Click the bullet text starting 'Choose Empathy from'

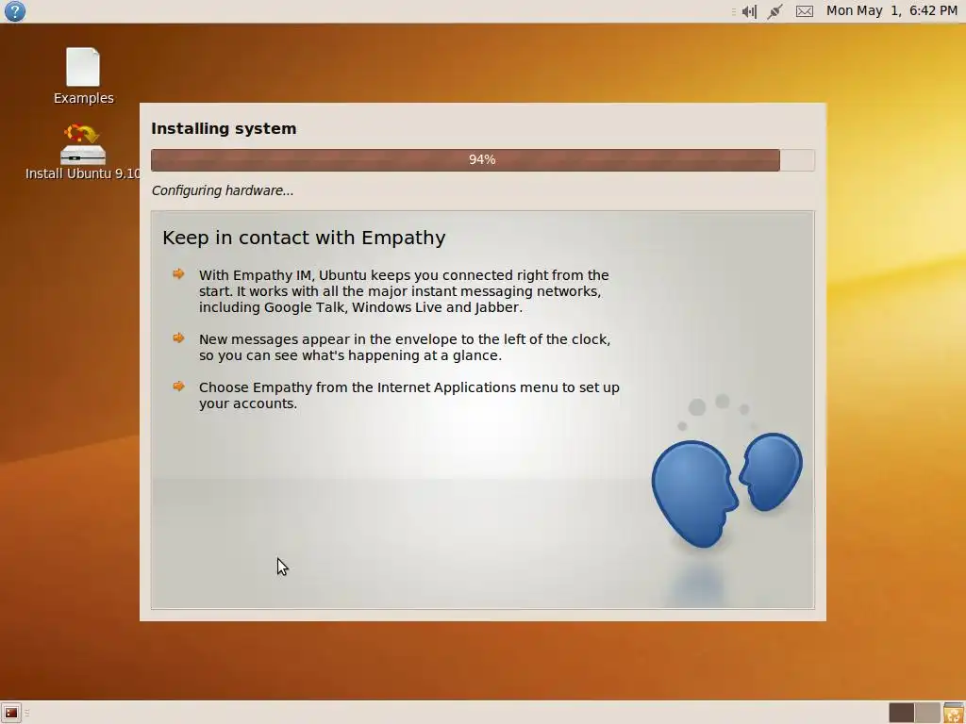pyautogui.click(x=408, y=395)
